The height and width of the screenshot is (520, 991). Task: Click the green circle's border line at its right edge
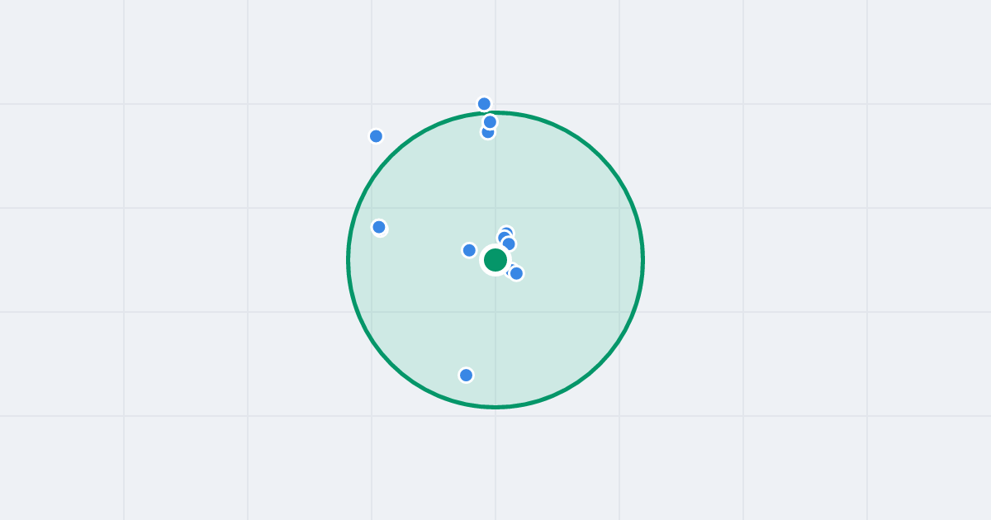[642, 260]
